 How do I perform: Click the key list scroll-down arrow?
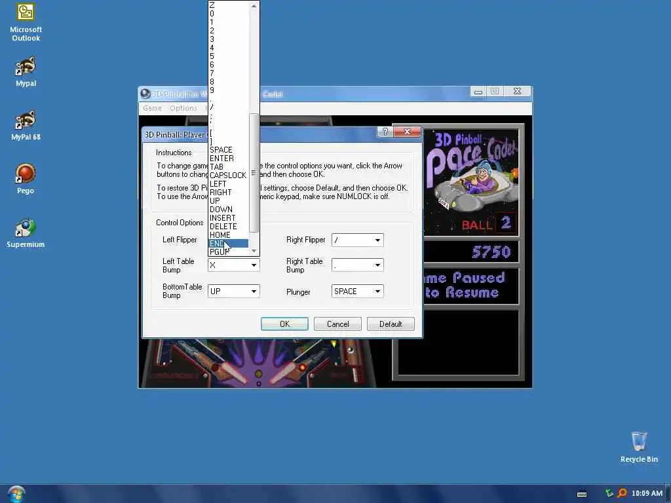(x=254, y=251)
